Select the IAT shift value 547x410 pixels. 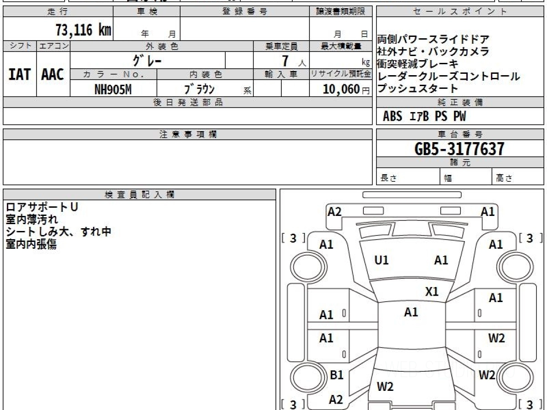point(20,74)
